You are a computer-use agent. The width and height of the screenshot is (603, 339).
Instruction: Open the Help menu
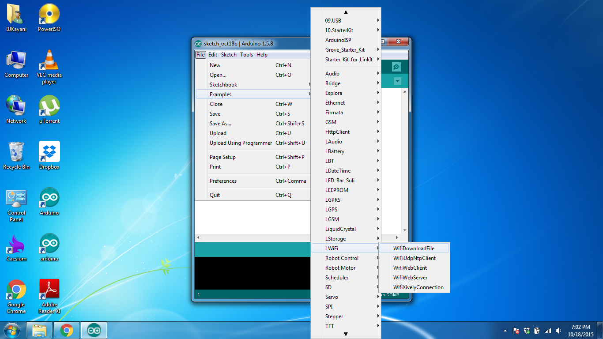pos(262,55)
